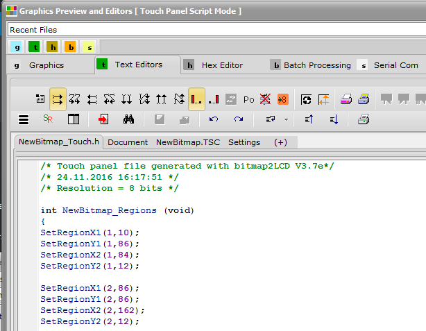This screenshot has height=331, width=426.
Task: Add a new tab with (+)
Action: (280, 142)
